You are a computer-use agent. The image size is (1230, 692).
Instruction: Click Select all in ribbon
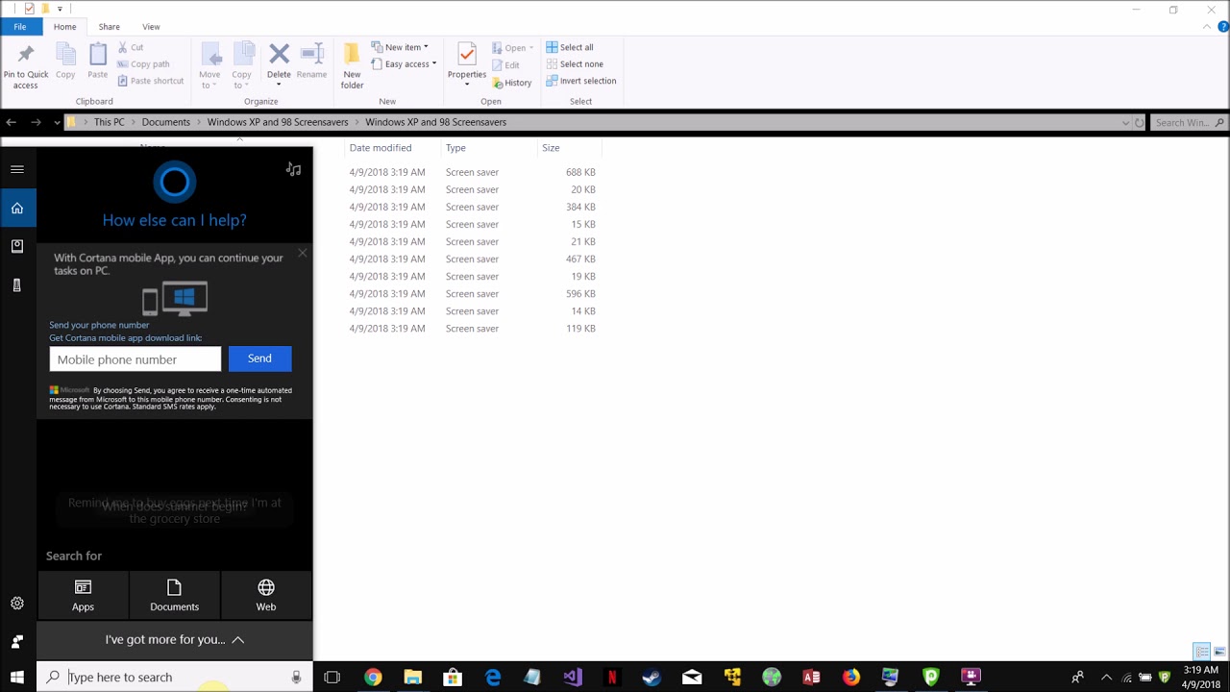point(570,47)
